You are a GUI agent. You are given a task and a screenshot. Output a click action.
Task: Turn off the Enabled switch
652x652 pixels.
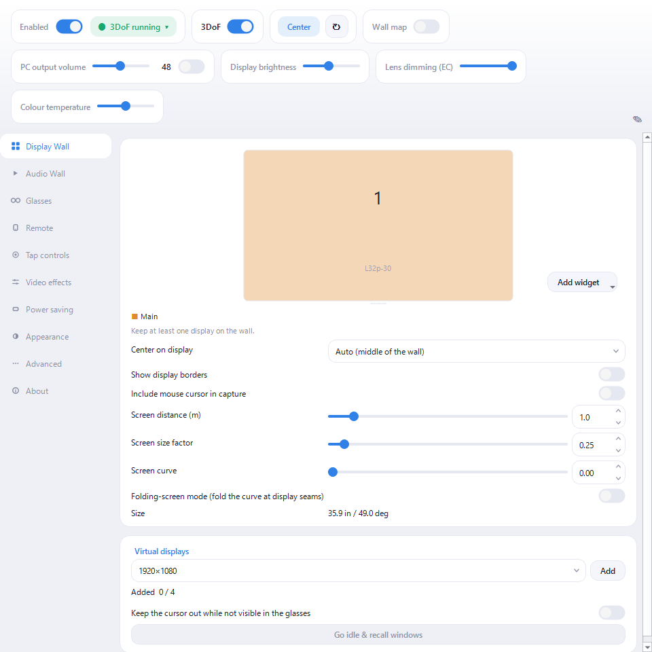[x=69, y=26]
